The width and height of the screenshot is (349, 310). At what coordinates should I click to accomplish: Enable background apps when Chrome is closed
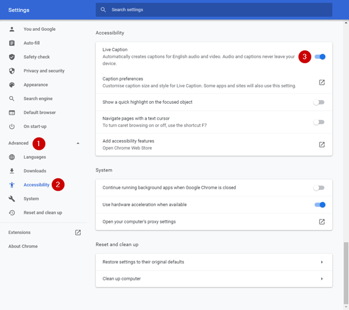click(319, 188)
